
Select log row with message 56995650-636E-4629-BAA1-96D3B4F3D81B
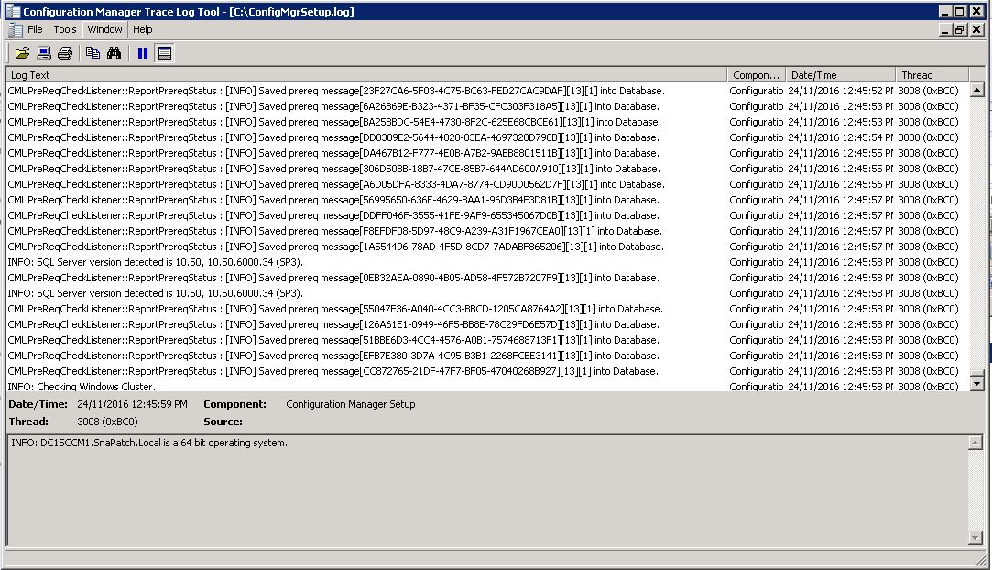[488, 200]
